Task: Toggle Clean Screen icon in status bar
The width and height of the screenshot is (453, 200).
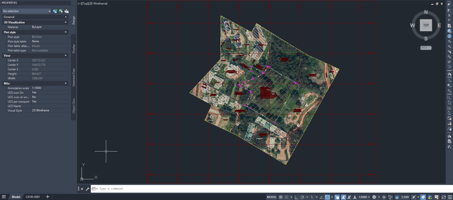Action: point(444,197)
